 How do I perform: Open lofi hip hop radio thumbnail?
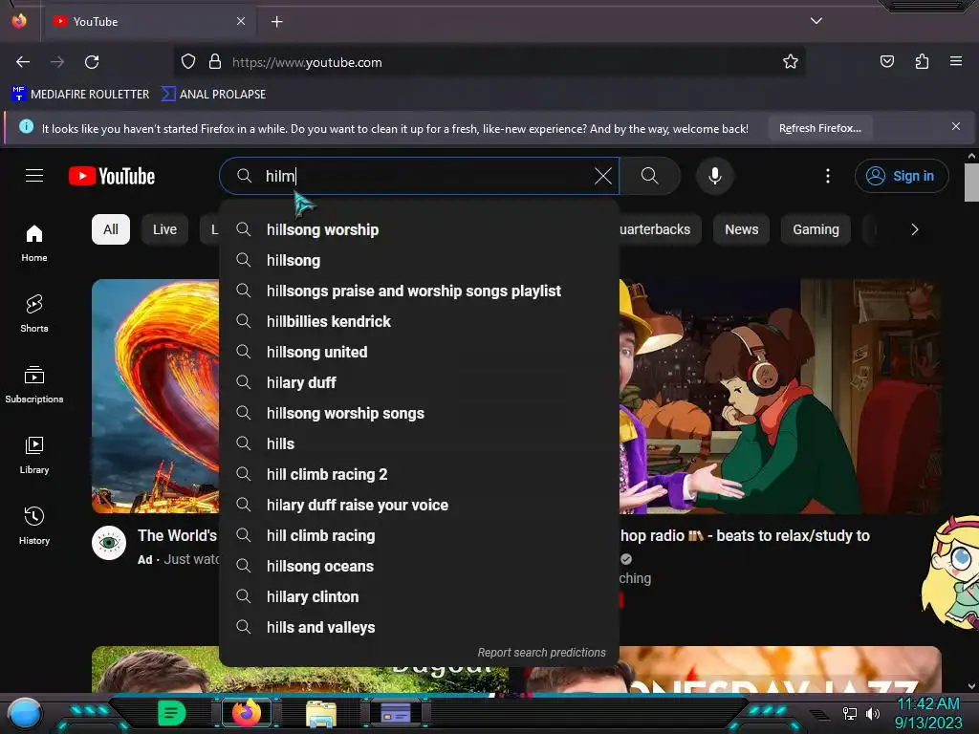click(x=780, y=396)
